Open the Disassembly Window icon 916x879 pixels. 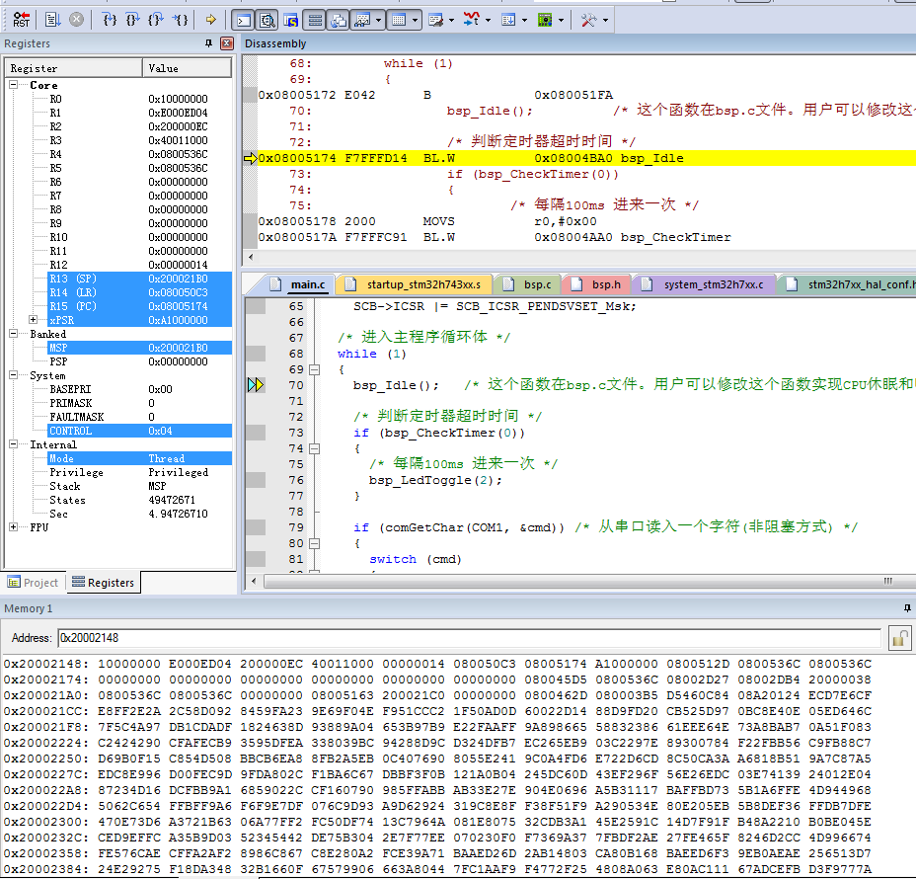tap(267, 19)
